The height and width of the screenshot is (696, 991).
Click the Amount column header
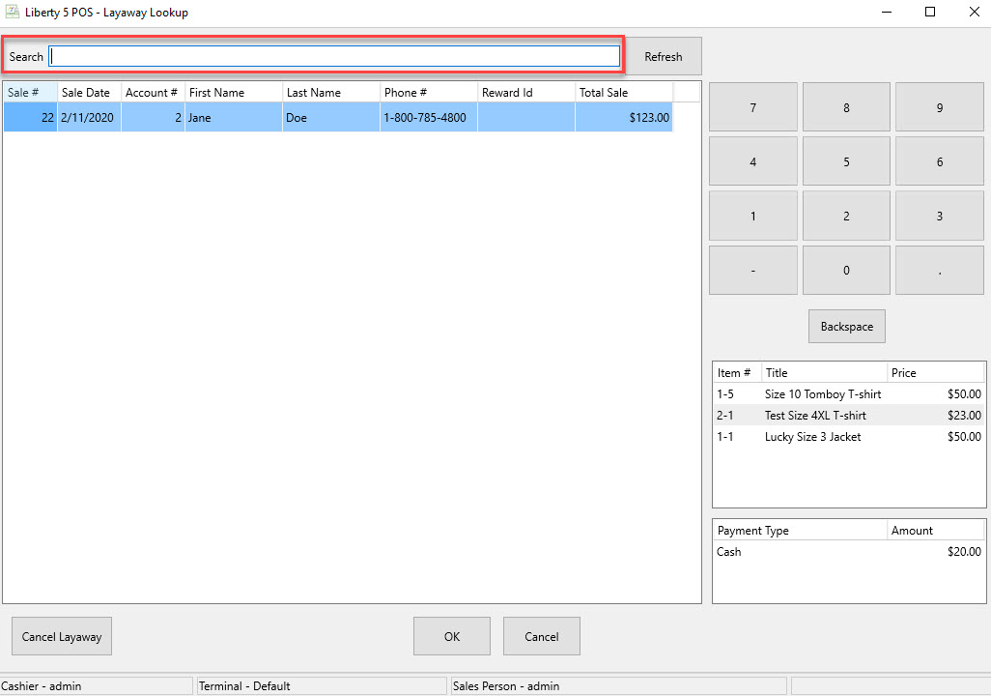coord(935,531)
